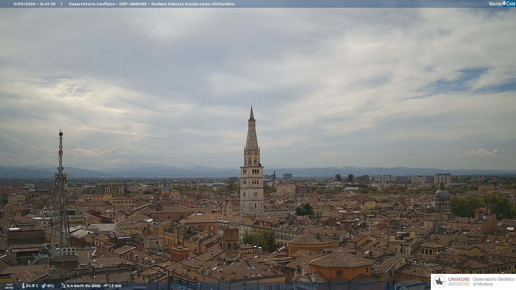Click the Osservatorio Geofisico camera title text
This screenshot has height=290, width=516.
(x=151, y=4)
